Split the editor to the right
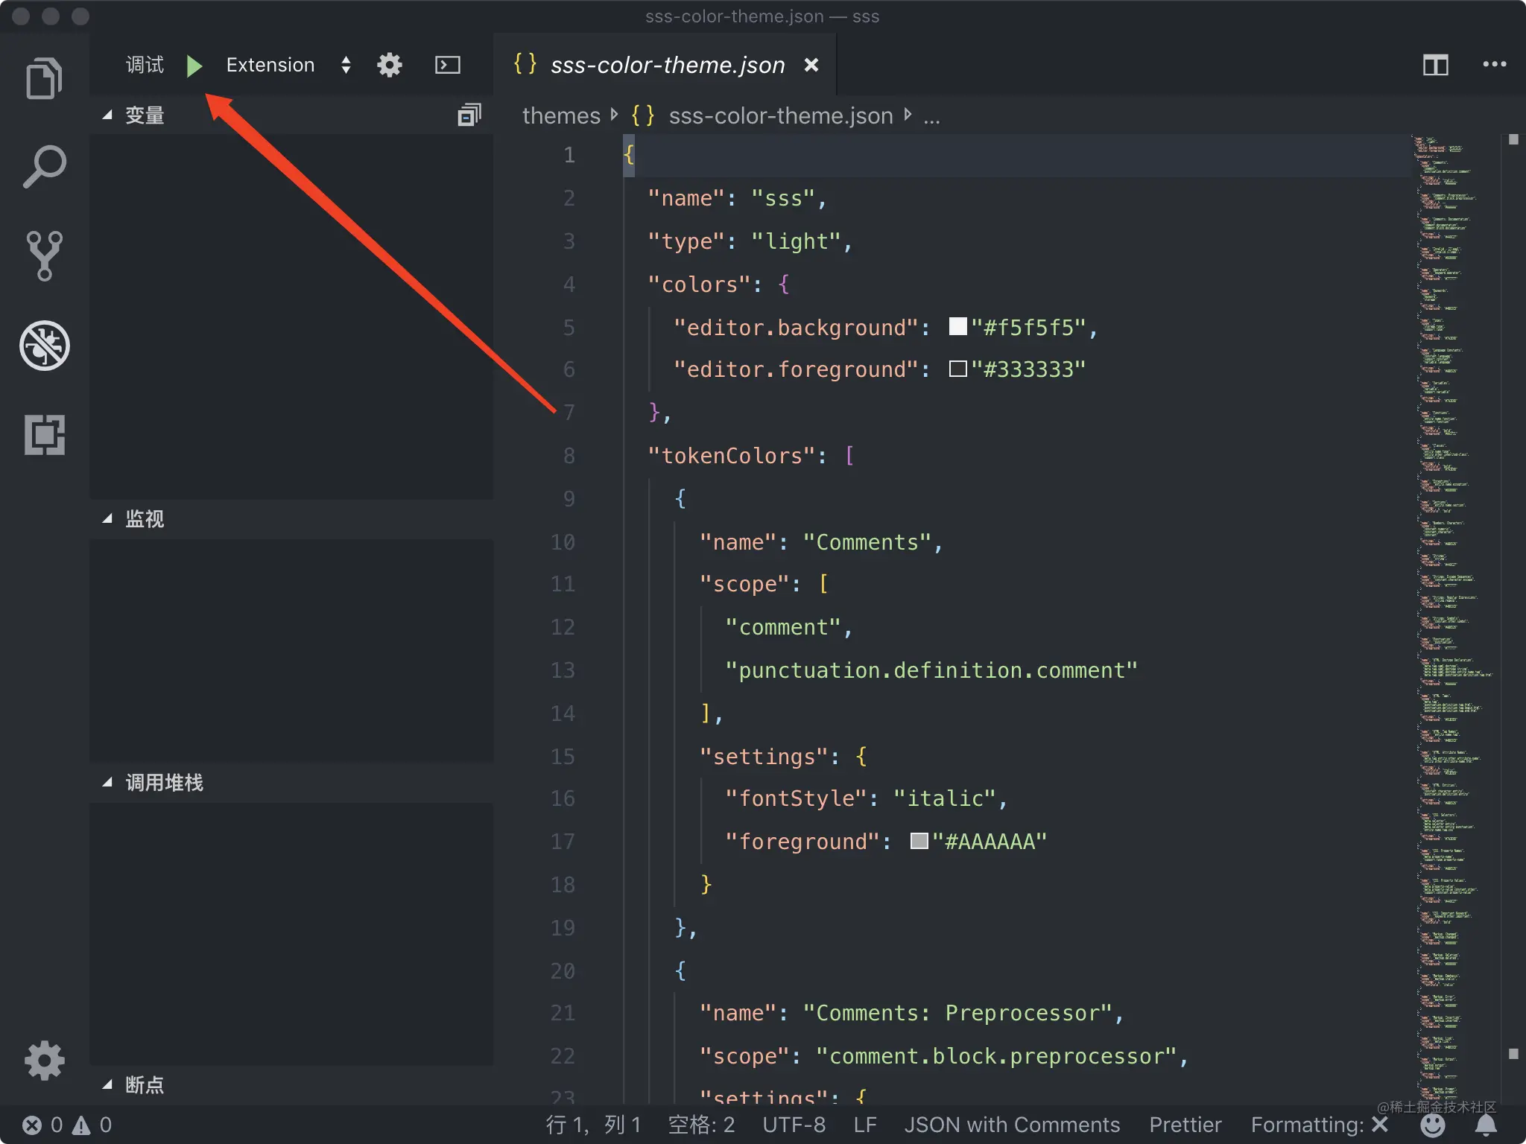Viewport: 1526px width, 1144px height. (x=1435, y=66)
